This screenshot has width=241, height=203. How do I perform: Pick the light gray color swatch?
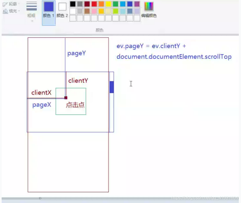pyautogui.click(x=80, y=11)
